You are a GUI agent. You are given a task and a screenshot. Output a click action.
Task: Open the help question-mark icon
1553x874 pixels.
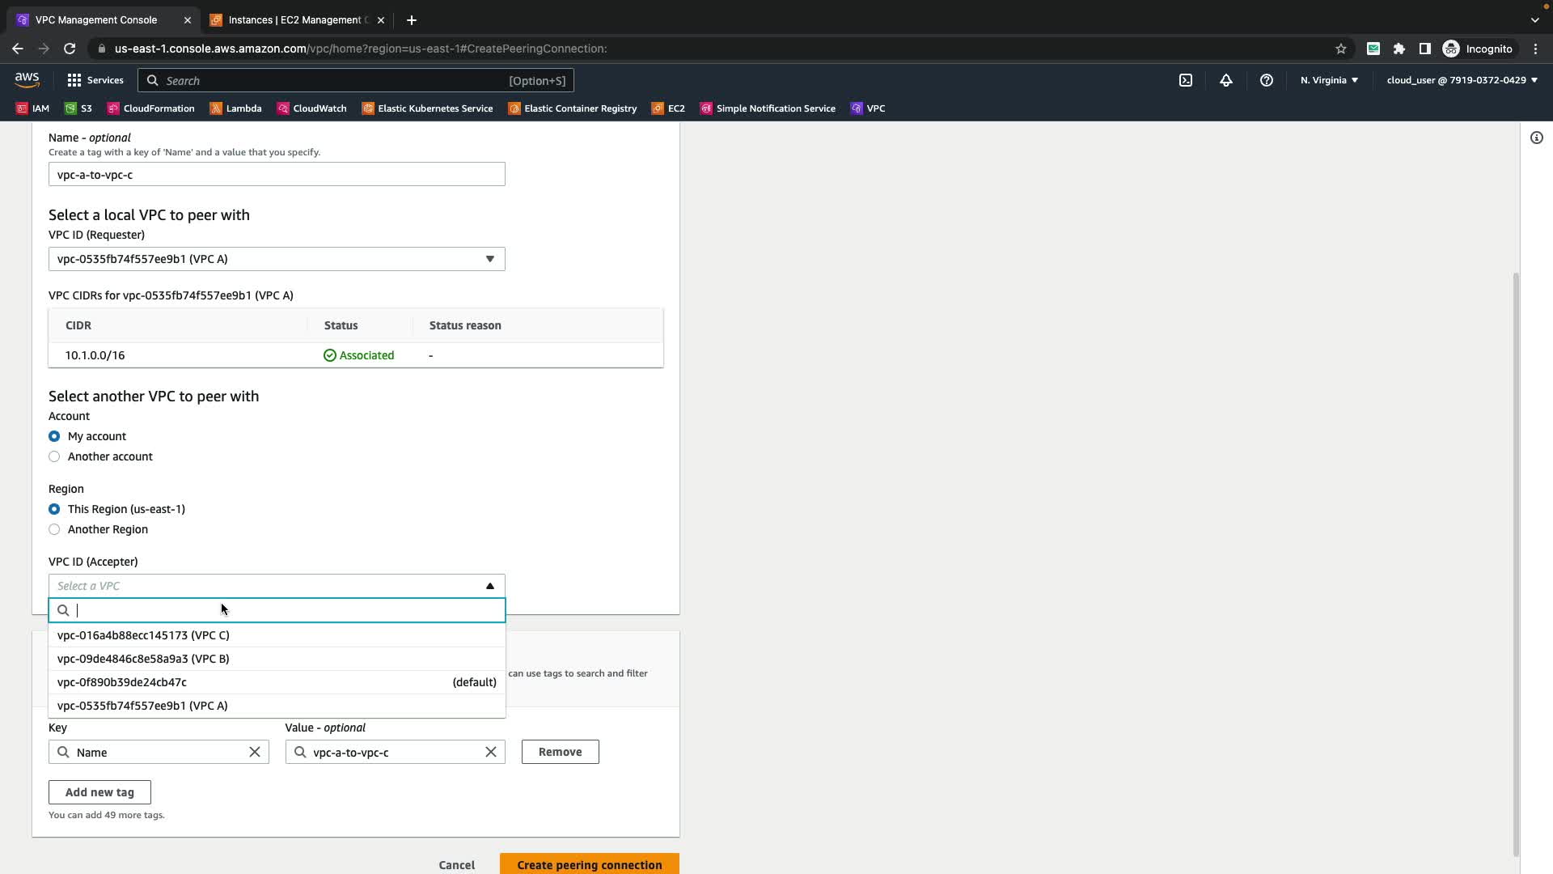[1266, 80]
